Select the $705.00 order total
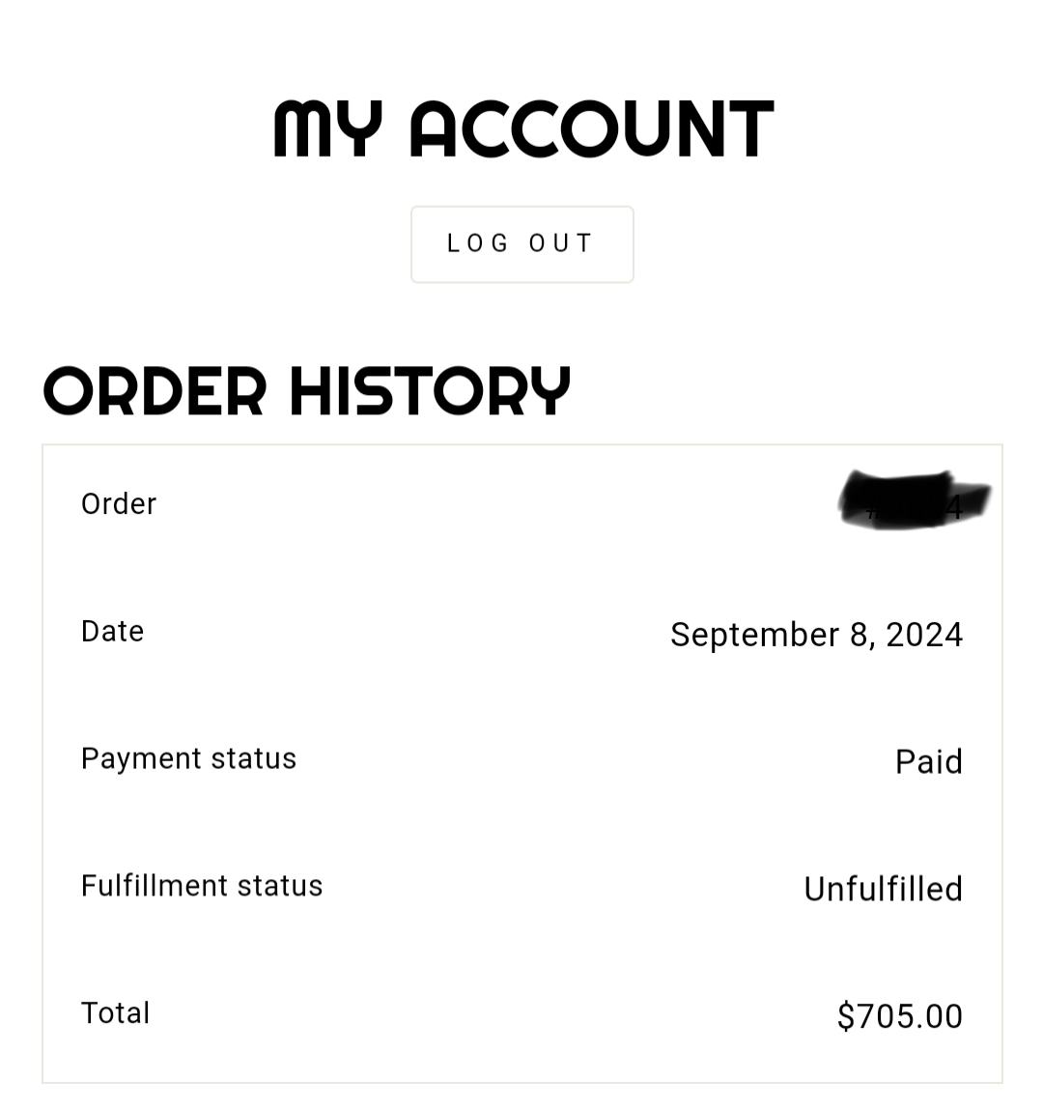This screenshot has width=1043, height=1109. point(899,1016)
